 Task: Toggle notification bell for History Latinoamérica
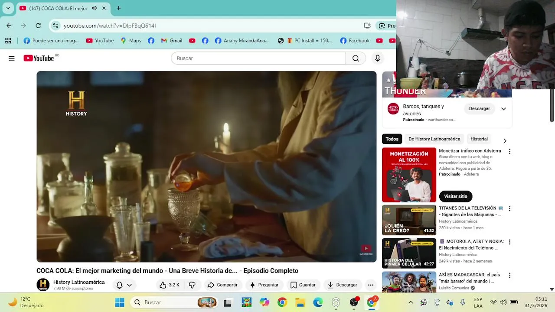point(119,285)
